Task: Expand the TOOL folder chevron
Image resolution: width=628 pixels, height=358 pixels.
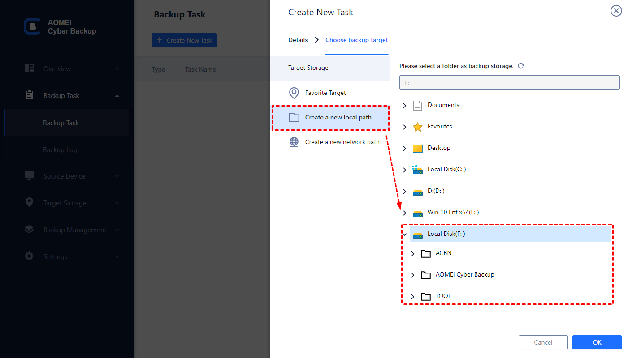Action: [413, 297]
